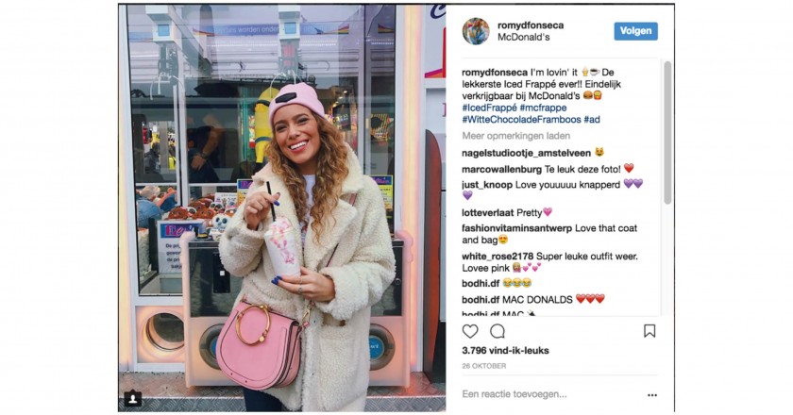Open the #WitteChocoladeFramboos hashtag
The width and height of the screenshot is (793, 415).
tap(521, 120)
